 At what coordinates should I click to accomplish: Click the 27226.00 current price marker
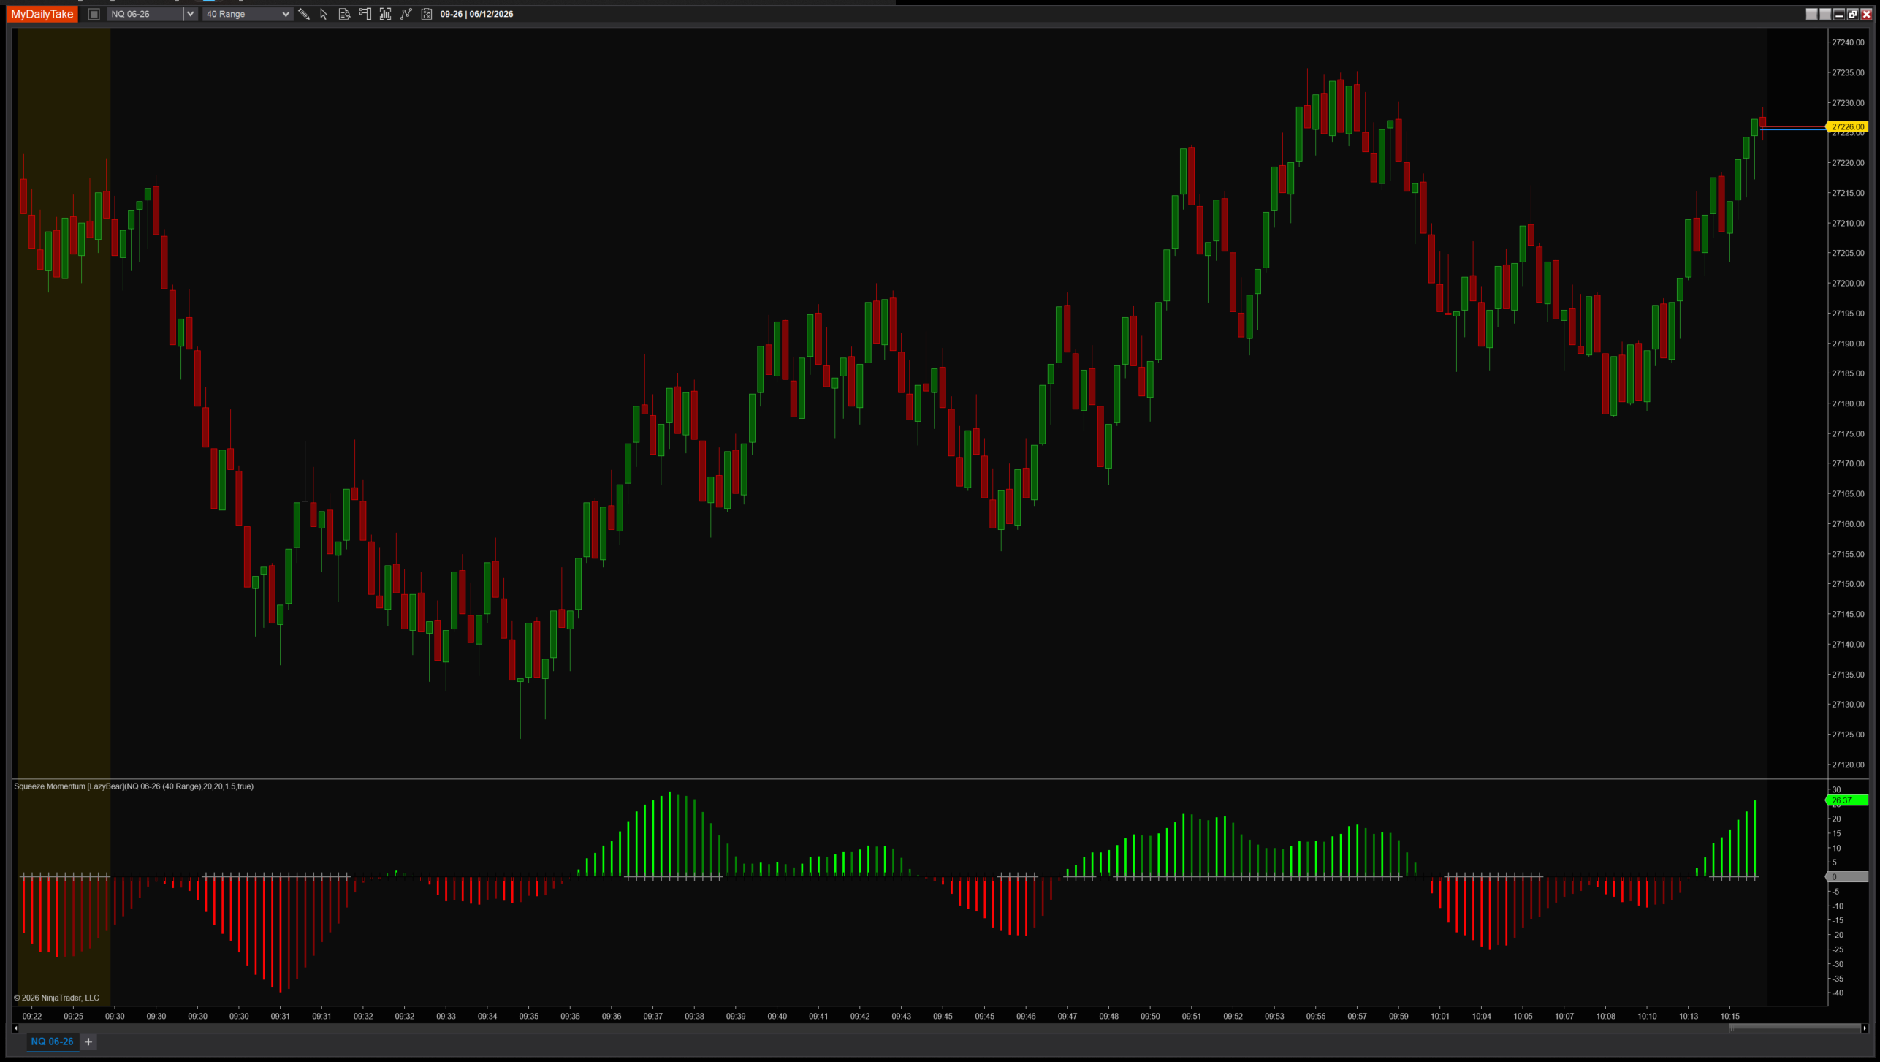coord(1847,126)
